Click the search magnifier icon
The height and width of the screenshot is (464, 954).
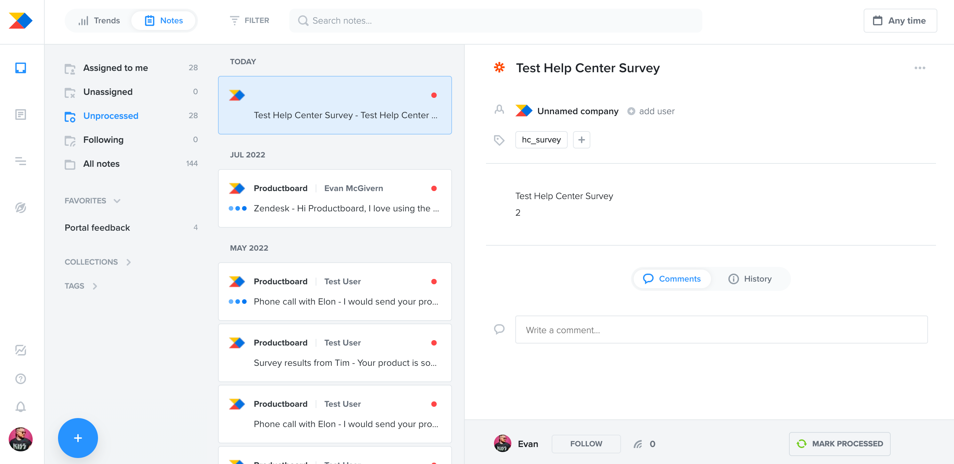coord(303,21)
